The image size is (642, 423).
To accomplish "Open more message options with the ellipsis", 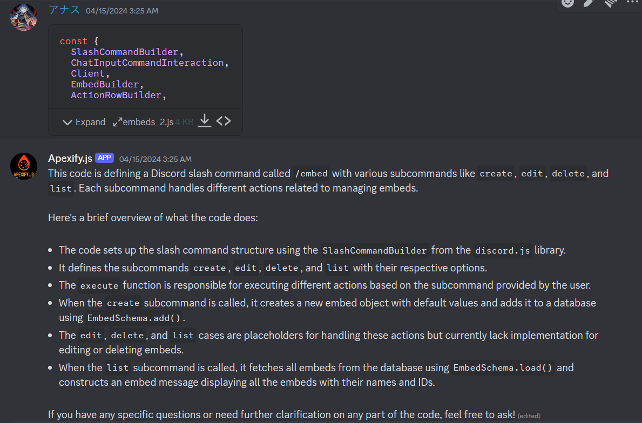I will pos(632,4).
